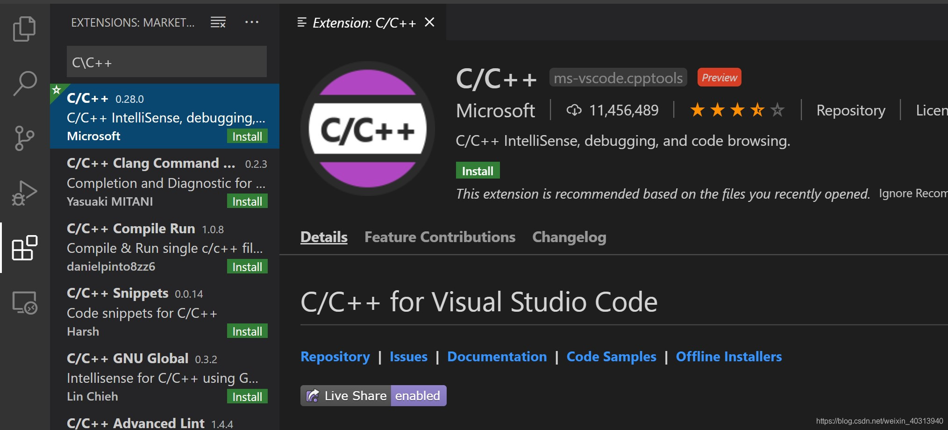Screen dimensions: 948x430
Task: Click Install button on extension details page
Action: click(x=478, y=171)
